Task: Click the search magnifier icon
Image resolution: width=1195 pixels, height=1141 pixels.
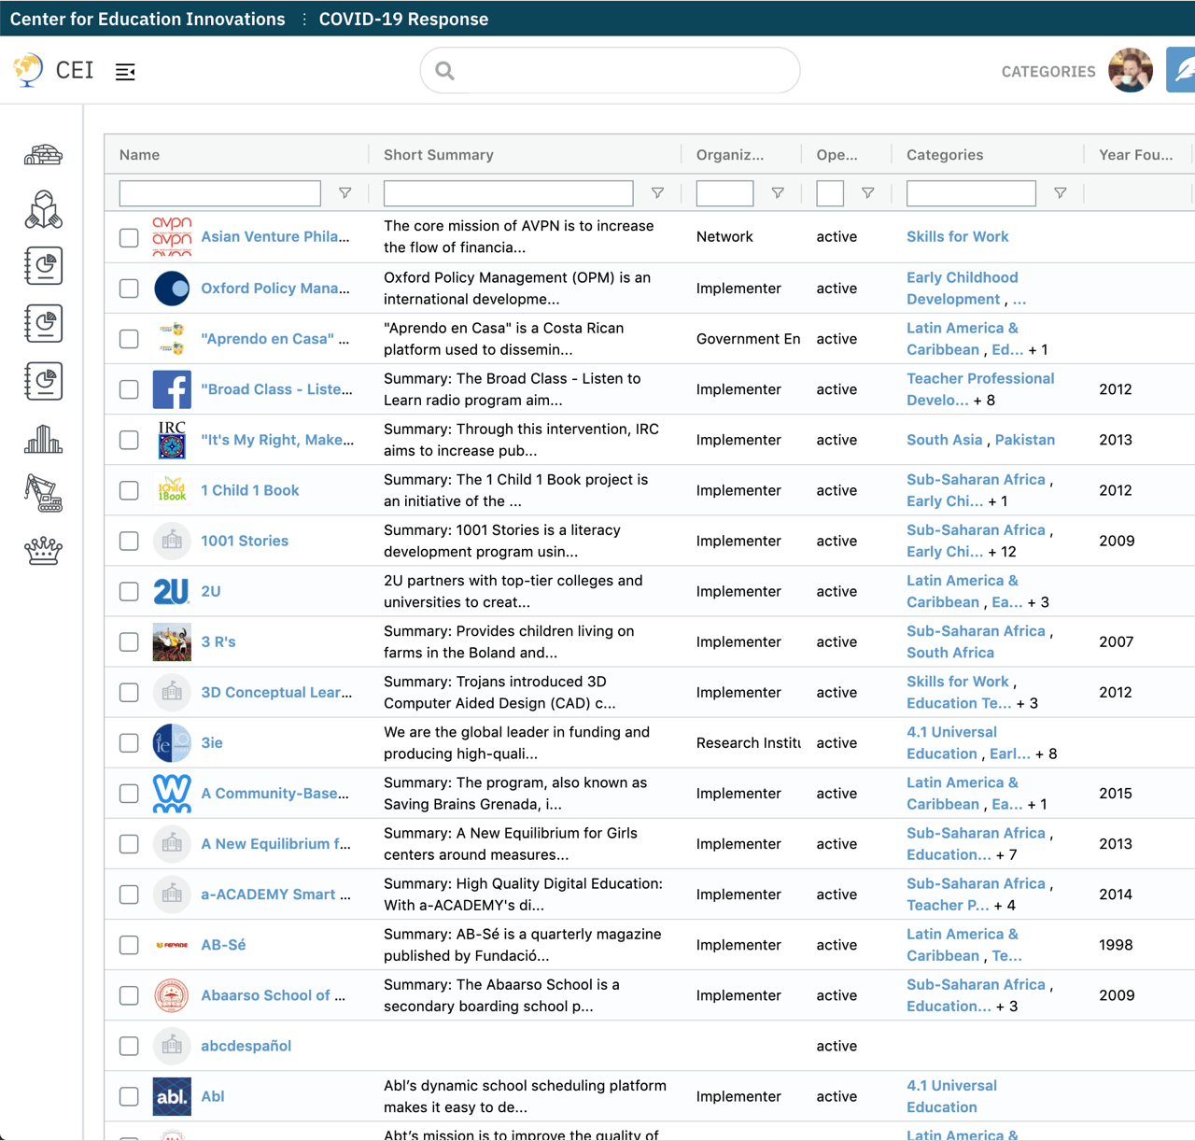Action: tap(445, 71)
